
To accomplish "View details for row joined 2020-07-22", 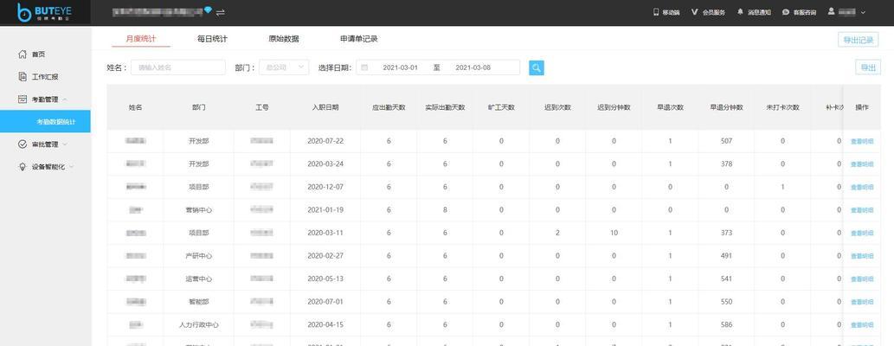I will (861, 141).
